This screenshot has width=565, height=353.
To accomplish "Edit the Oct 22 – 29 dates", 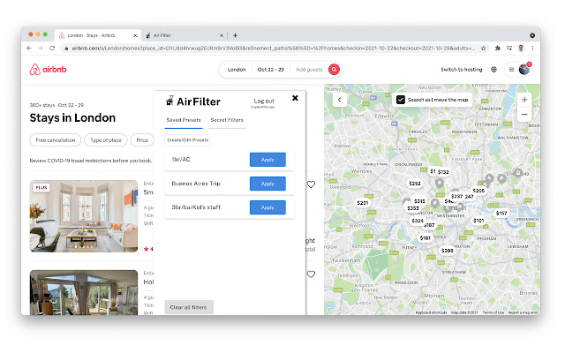I will (x=271, y=70).
